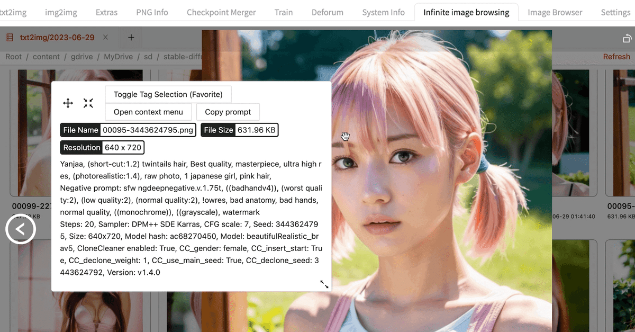Open MyDrive from the breadcrumb trail

tap(118, 56)
